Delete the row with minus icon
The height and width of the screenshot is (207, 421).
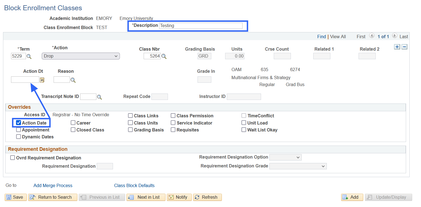click(x=404, y=47)
